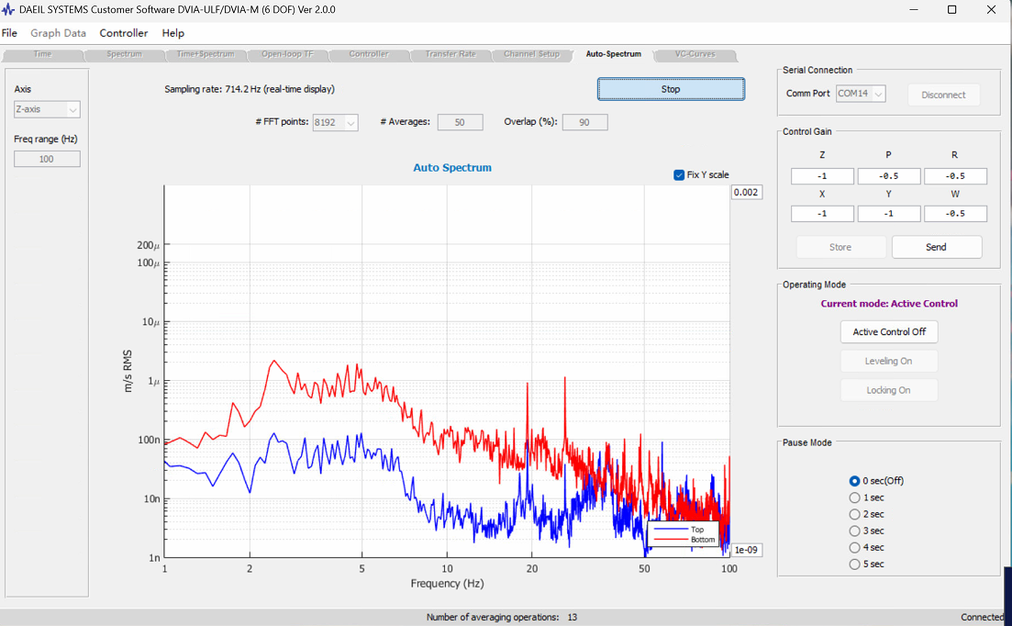Send the control gain values

click(937, 247)
